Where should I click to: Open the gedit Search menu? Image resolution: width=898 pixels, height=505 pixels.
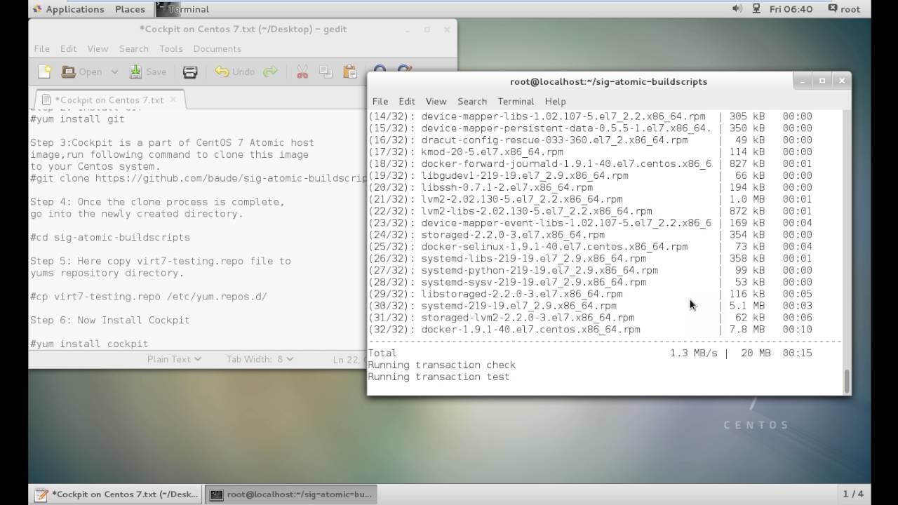pyautogui.click(x=133, y=48)
